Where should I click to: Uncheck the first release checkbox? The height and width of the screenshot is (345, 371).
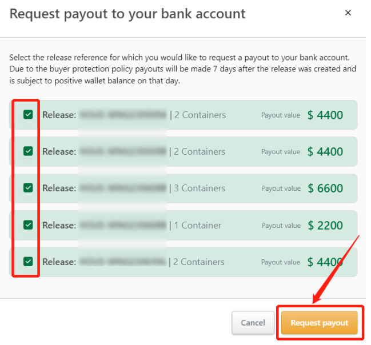(28, 115)
